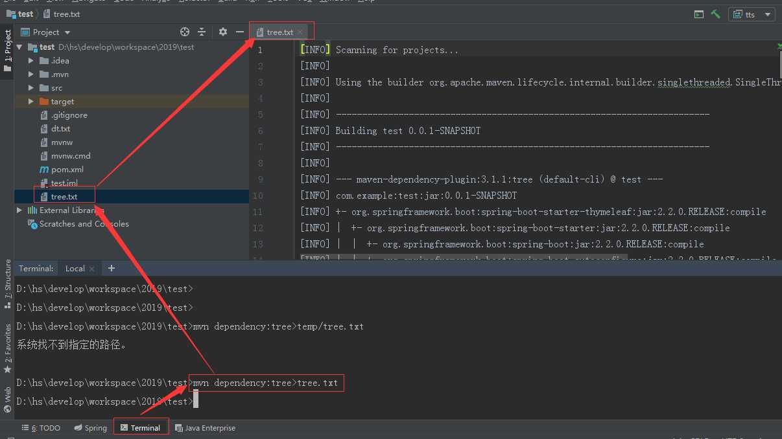Image resolution: width=782 pixels, height=439 pixels.
Task: Select the dt.txt file
Action: 61,128
